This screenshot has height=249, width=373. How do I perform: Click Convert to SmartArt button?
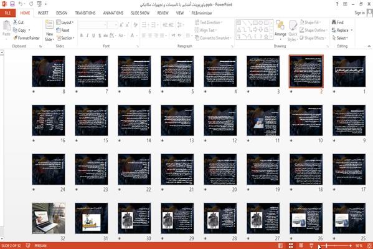(213, 38)
